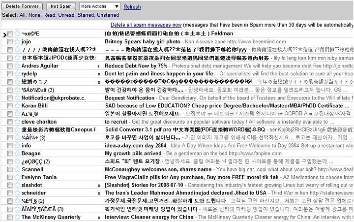Select Read messages link

click(x=49, y=15)
